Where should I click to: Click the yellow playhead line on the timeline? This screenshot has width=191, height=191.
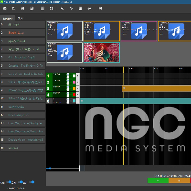click(x=123, y=116)
